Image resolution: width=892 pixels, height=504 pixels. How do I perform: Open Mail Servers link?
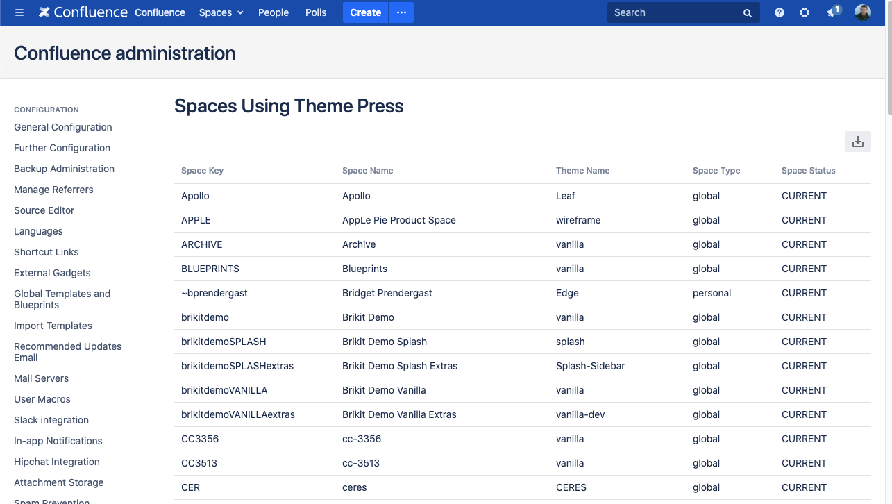click(42, 378)
